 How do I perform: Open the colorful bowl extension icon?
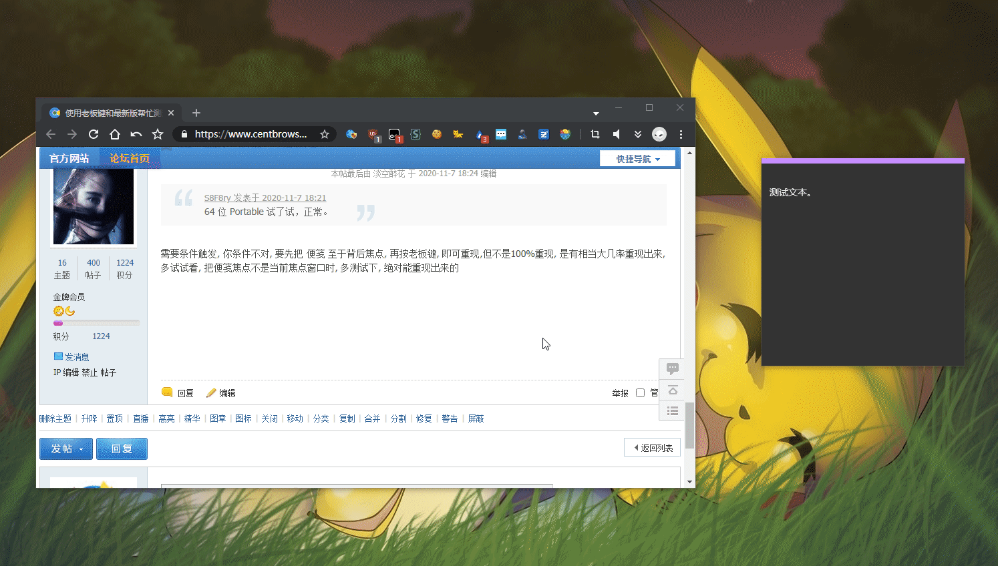click(x=565, y=134)
